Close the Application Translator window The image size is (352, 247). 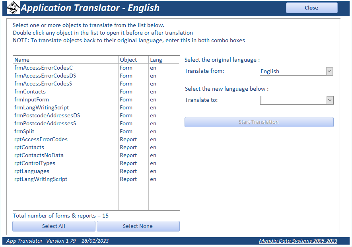point(311,8)
